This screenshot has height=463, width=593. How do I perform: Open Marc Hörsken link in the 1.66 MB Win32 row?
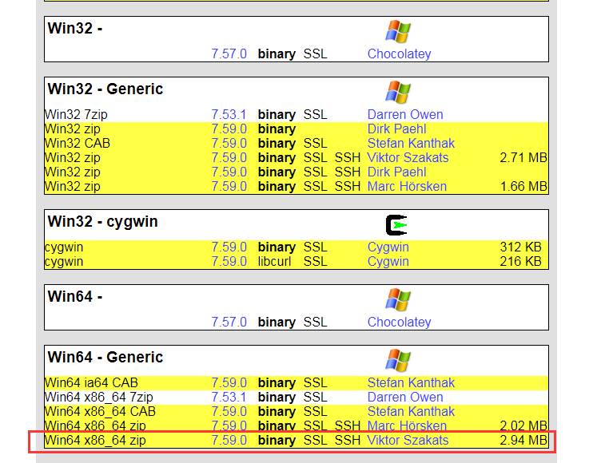pyautogui.click(x=407, y=187)
